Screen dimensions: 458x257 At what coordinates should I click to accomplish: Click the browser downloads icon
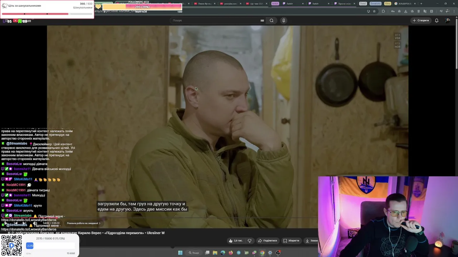point(406,11)
